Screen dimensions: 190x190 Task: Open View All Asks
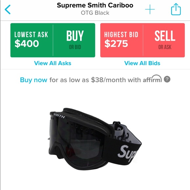pos(53,63)
